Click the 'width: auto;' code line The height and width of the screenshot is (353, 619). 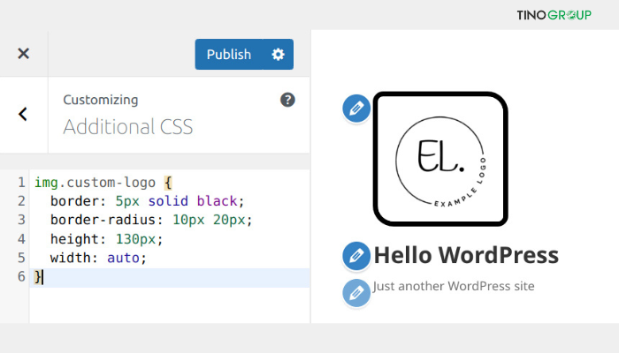click(x=98, y=258)
